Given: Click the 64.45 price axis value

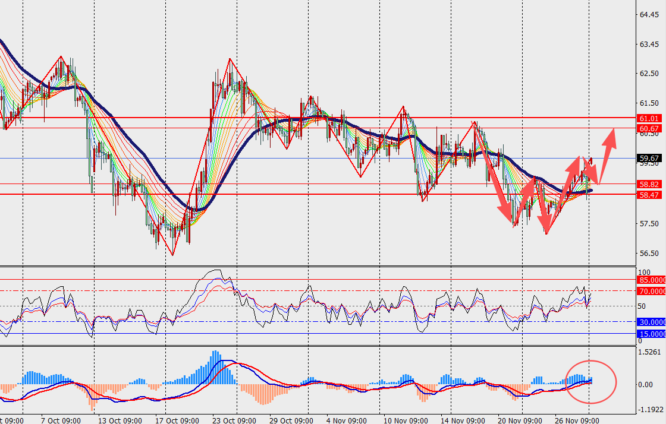Looking at the screenshot, I should pos(648,14).
